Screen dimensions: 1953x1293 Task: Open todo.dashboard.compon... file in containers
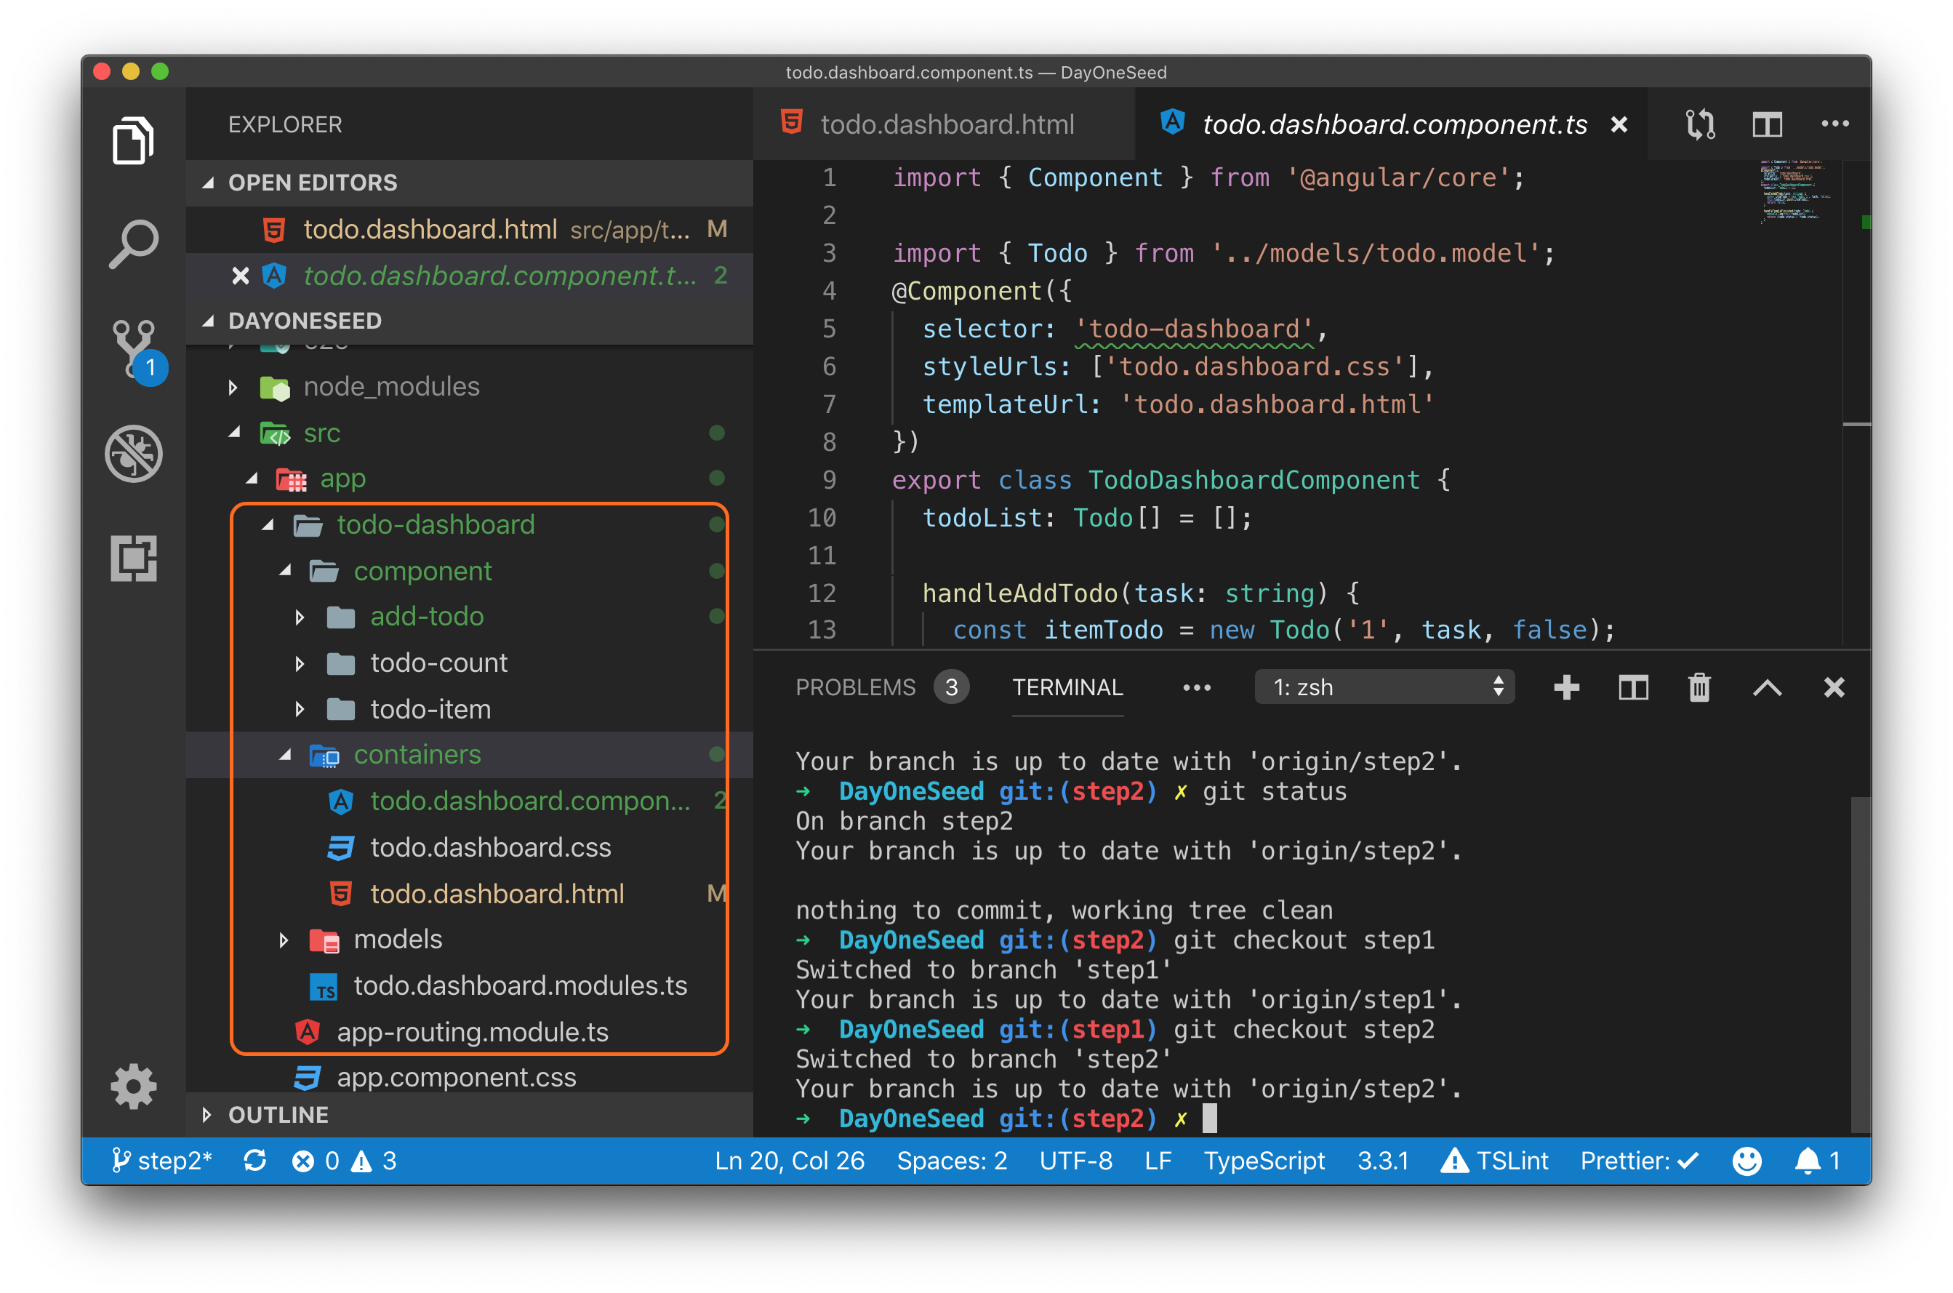(470, 801)
